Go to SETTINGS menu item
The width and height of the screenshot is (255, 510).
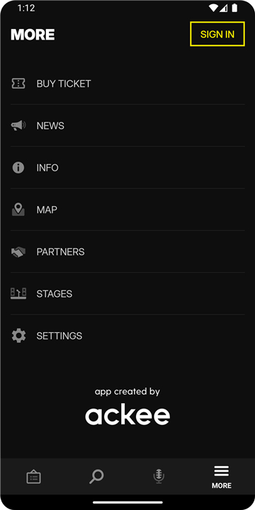click(x=127, y=335)
